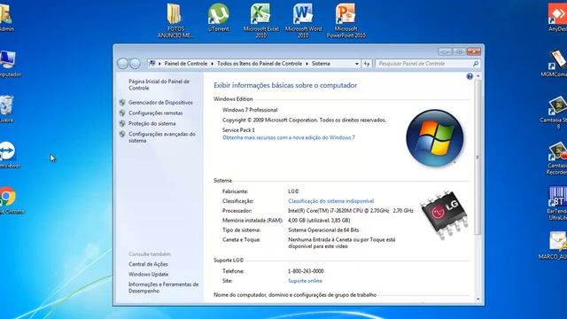This screenshot has width=567, height=319.
Task: Click the blue help question mark icon
Action: [x=470, y=76]
